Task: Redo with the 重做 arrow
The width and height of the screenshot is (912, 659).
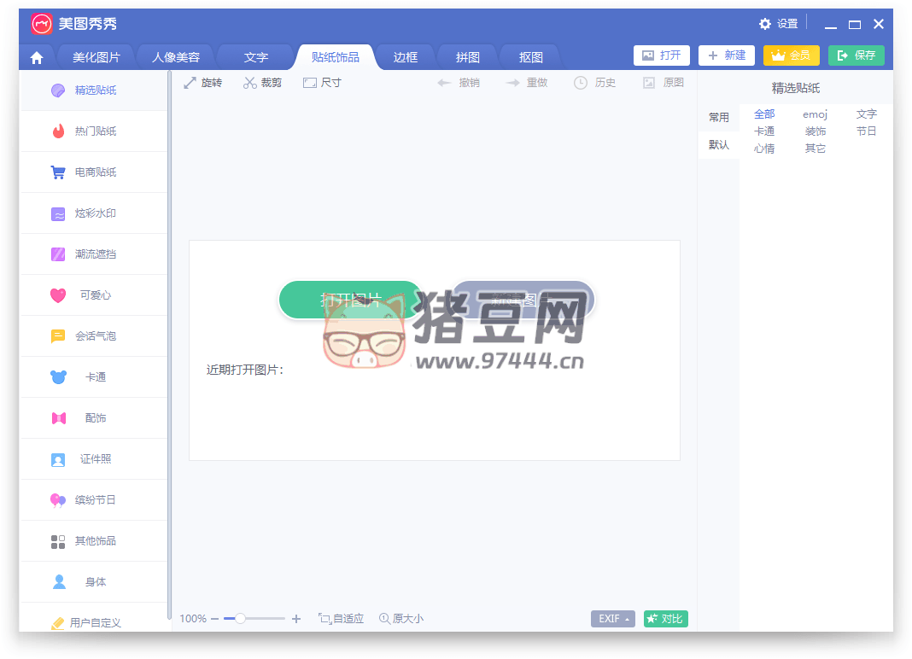Action: [527, 83]
